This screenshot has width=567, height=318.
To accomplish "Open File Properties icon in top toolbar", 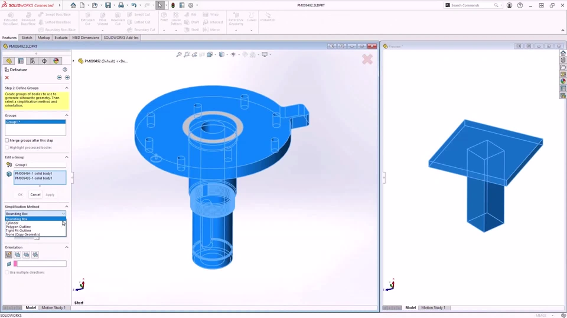I will (182, 5).
